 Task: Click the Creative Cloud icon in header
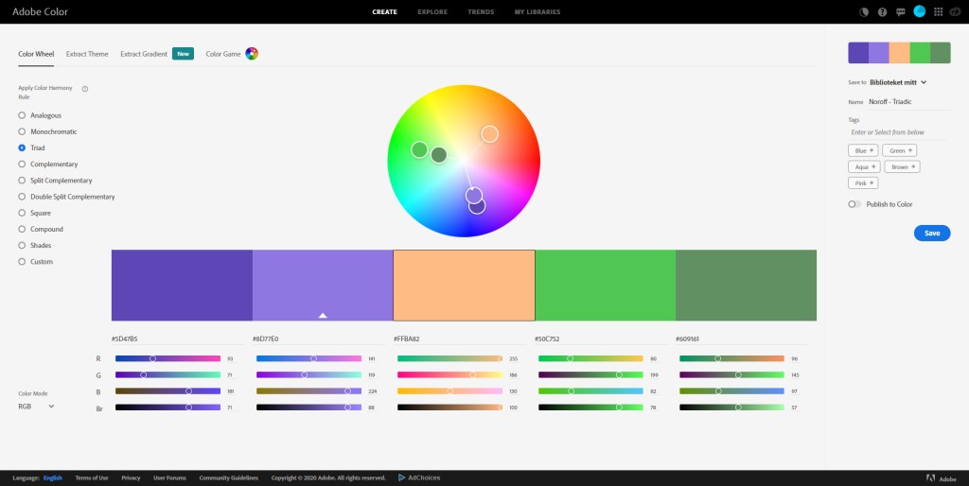956,12
